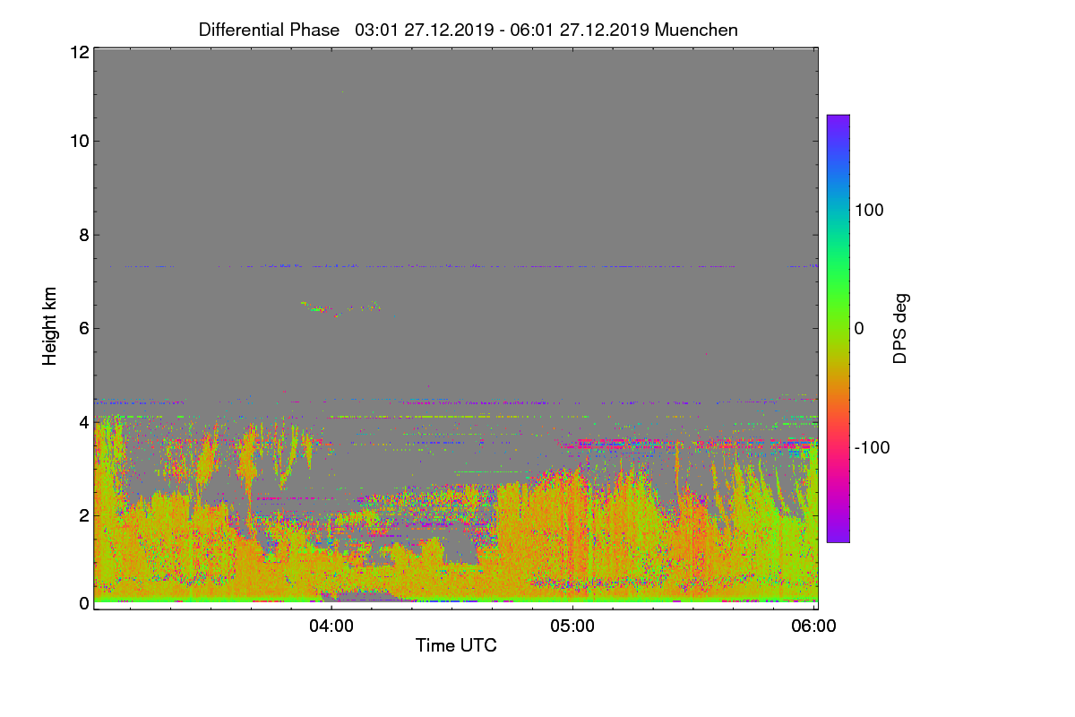Click the Muenchen station name in the title
This screenshot has height=717, width=1075.
click(696, 30)
